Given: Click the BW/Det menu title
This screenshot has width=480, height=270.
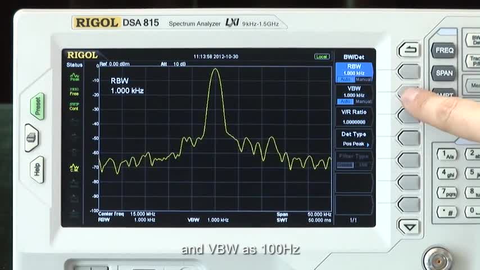Looking at the screenshot, I should 354,57.
